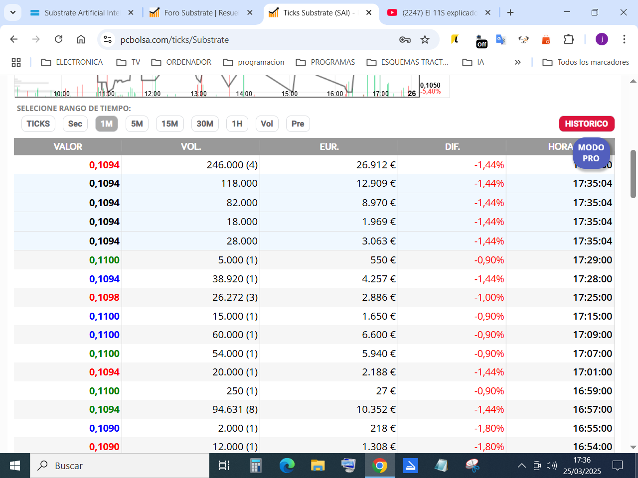Bookmark this page with the star icon
The height and width of the screenshot is (478, 638).
point(425,39)
